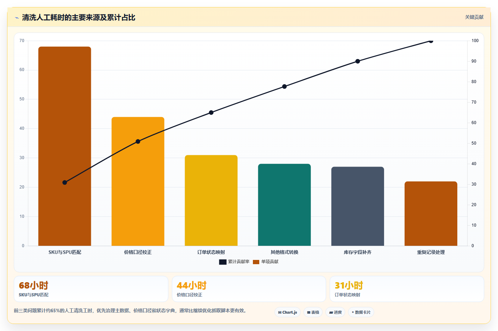The width and height of the screenshot is (498, 331).
Task: Select the 价格口径校正 bar
Action: [138, 181]
